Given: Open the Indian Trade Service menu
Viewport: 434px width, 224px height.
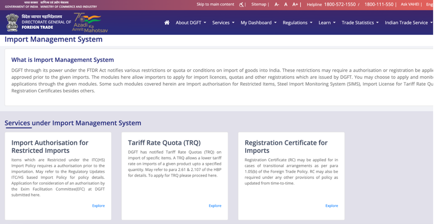Looking at the screenshot, I should point(409,23).
